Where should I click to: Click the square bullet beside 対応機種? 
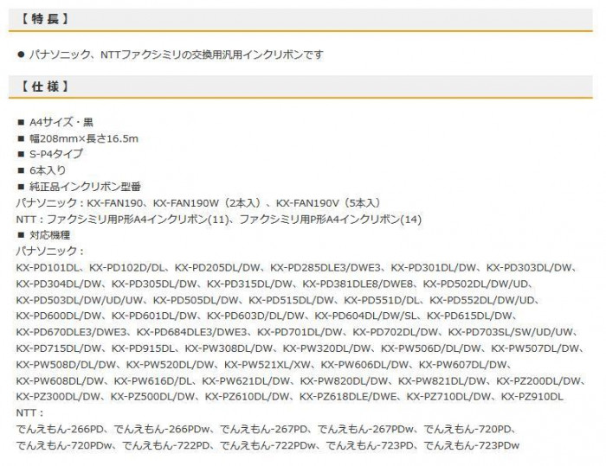[21, 235]
